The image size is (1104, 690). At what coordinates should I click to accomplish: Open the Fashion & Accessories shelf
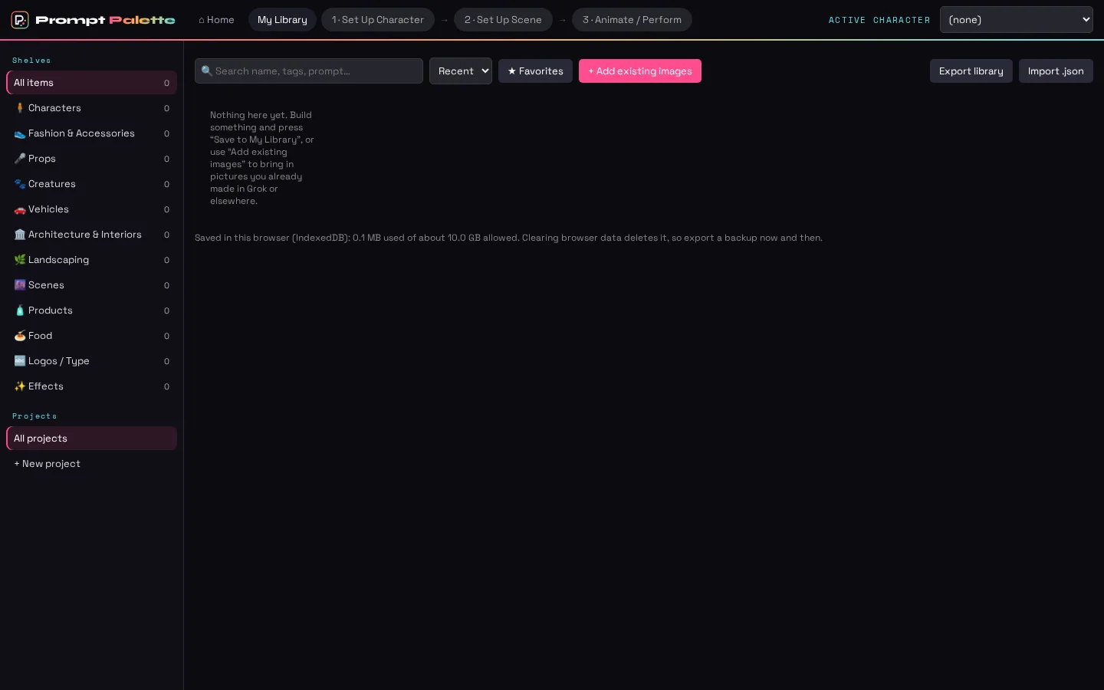tap(91, 133)
